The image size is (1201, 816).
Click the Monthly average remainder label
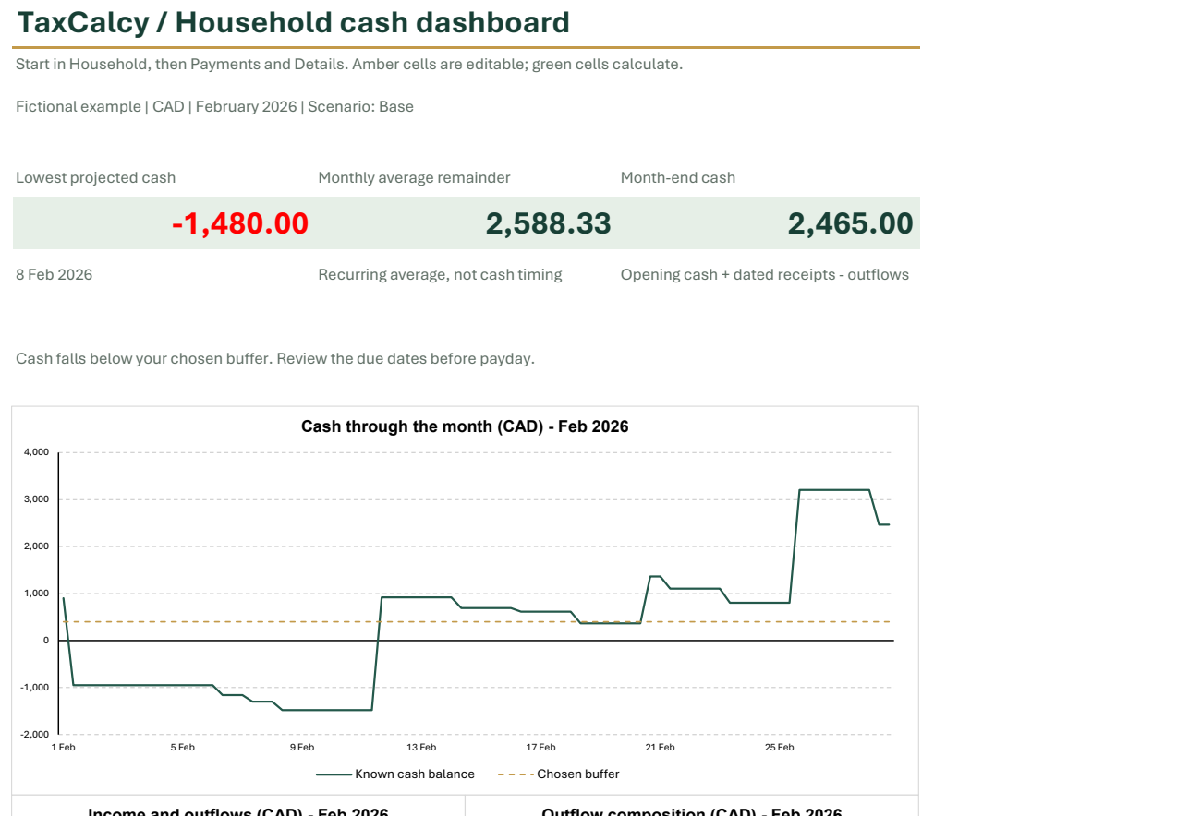coord(414,177)
